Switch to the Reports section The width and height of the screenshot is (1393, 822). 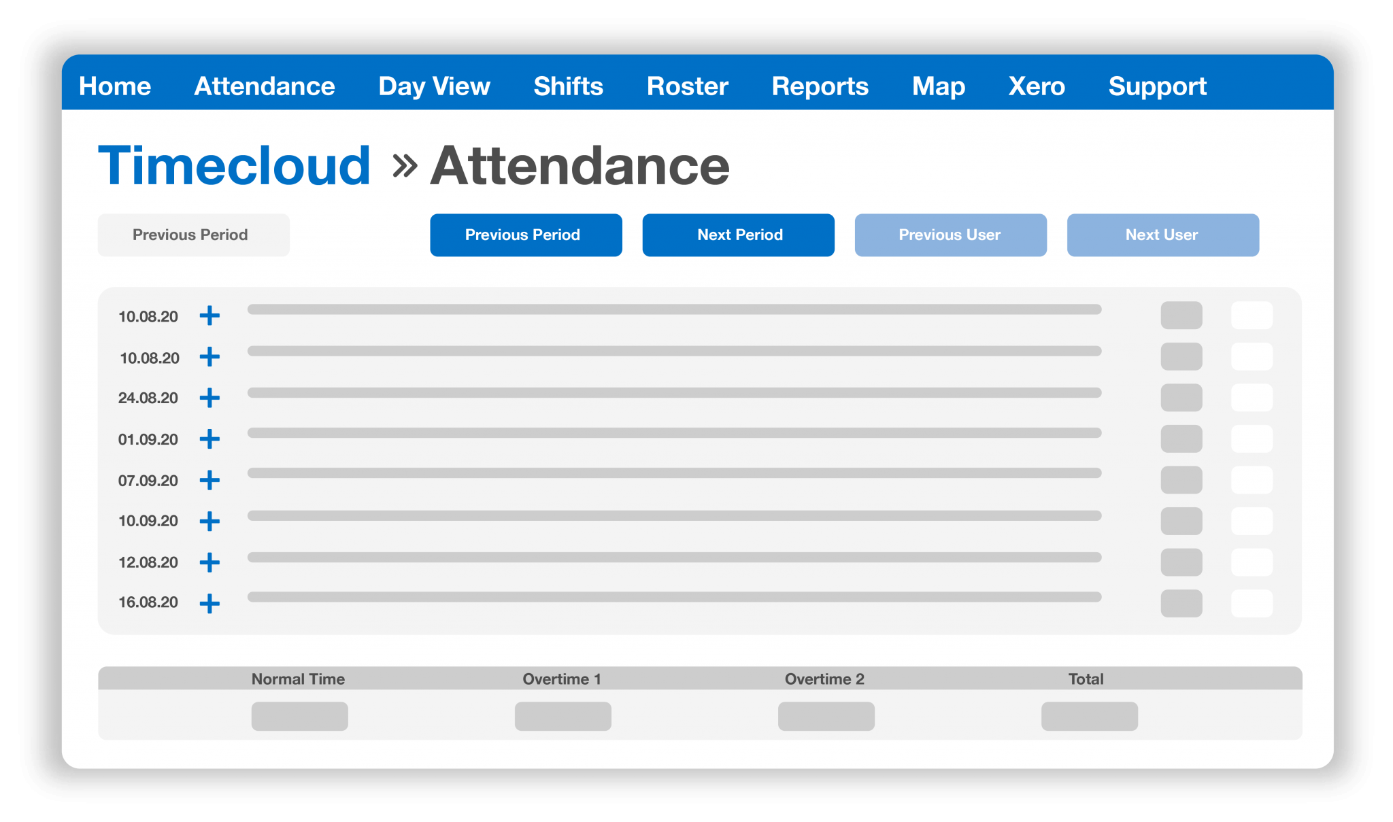(820, 86)
